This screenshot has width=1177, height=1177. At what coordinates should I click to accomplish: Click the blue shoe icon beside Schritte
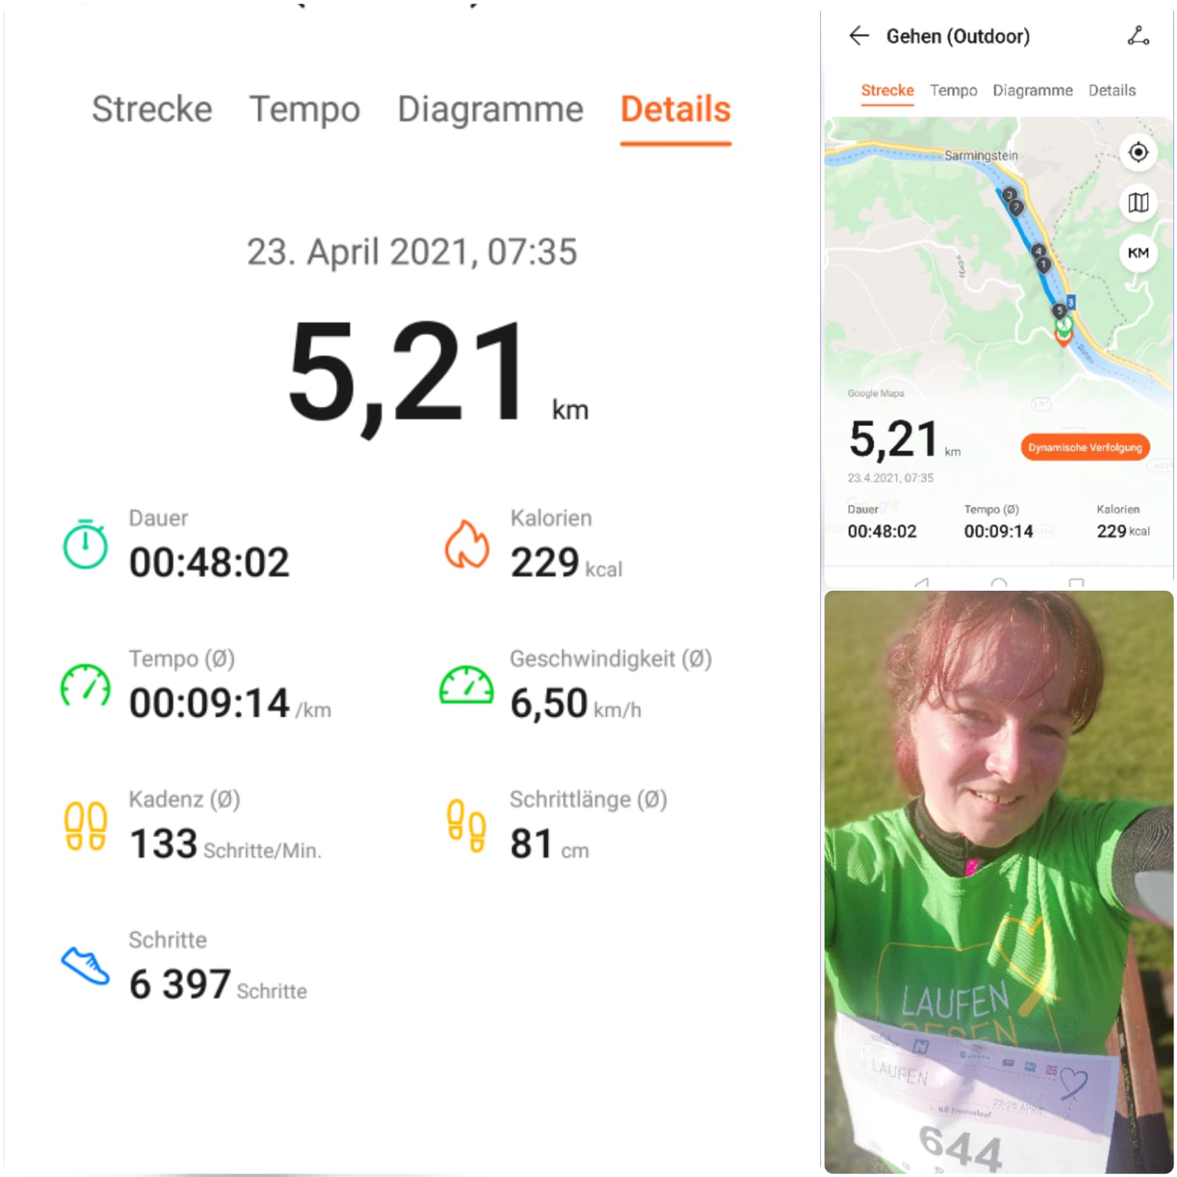85,966
